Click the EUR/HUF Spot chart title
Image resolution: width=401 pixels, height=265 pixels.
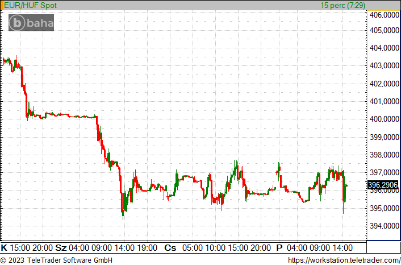point(30,5)
